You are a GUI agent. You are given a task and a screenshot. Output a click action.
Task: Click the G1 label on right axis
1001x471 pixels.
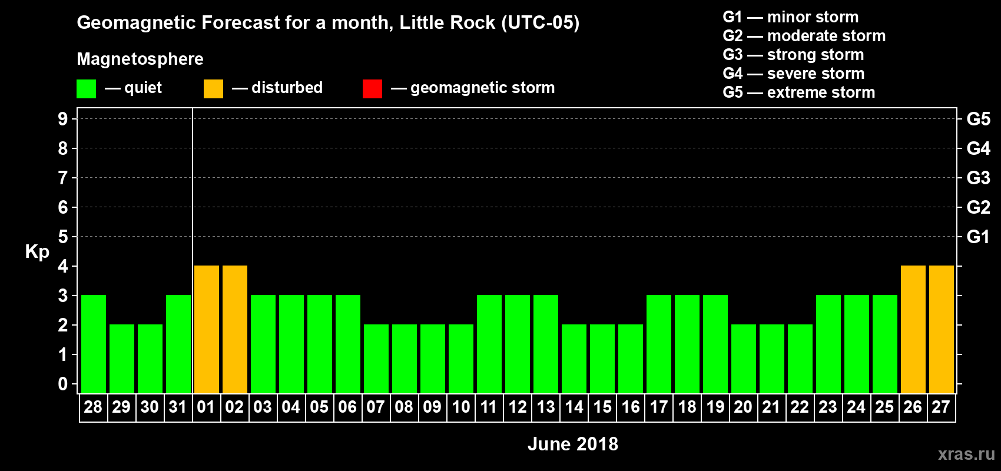[x=979, y=237]
